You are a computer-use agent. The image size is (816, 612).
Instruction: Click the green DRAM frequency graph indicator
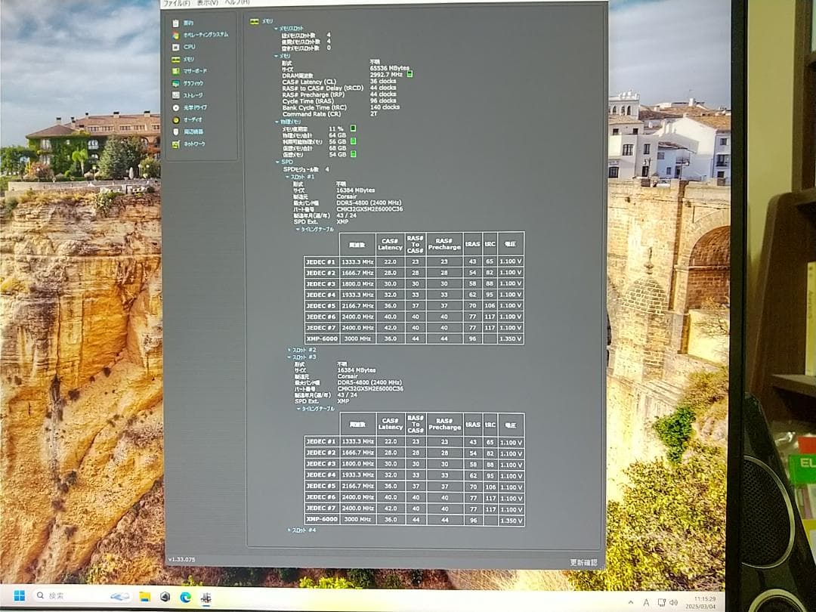pyautogui.click(x=410, y=74)
